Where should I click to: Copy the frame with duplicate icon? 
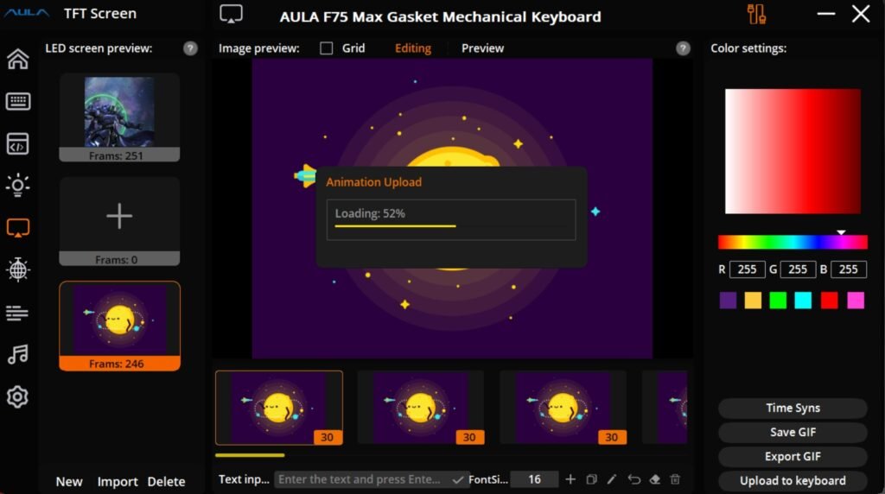591,479
